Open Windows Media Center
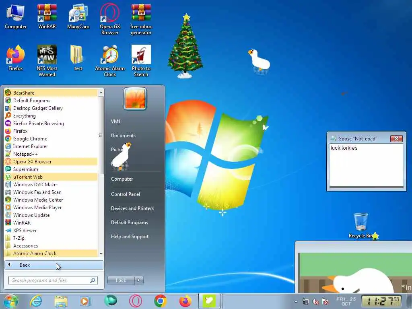Screen dimensions: 412x309 pyautogui.click(x=51, y=200)
